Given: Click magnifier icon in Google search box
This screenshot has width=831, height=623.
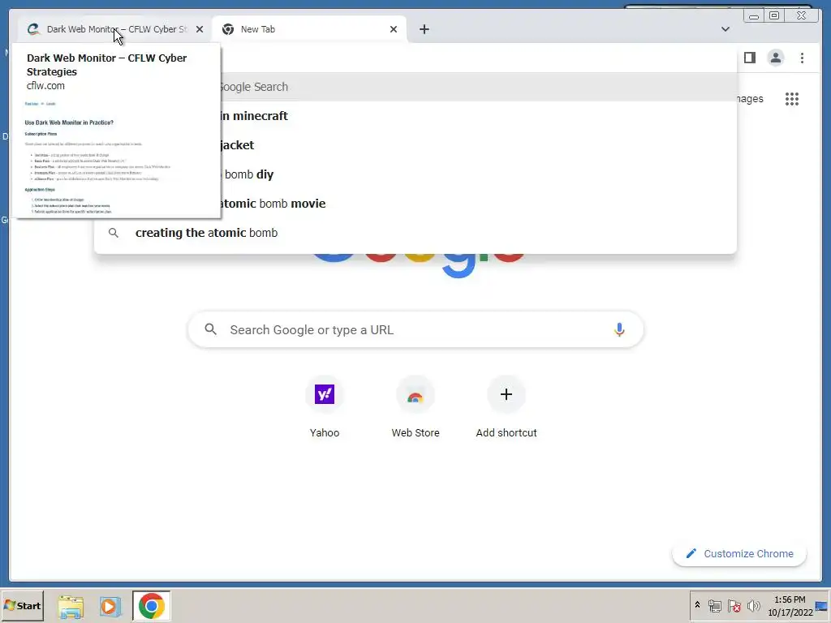Looking at the screenshot, I should point(210,329).
